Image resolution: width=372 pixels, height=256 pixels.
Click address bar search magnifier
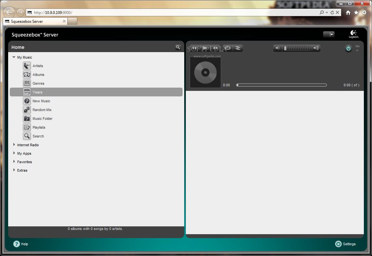click(x=322, y=12)
